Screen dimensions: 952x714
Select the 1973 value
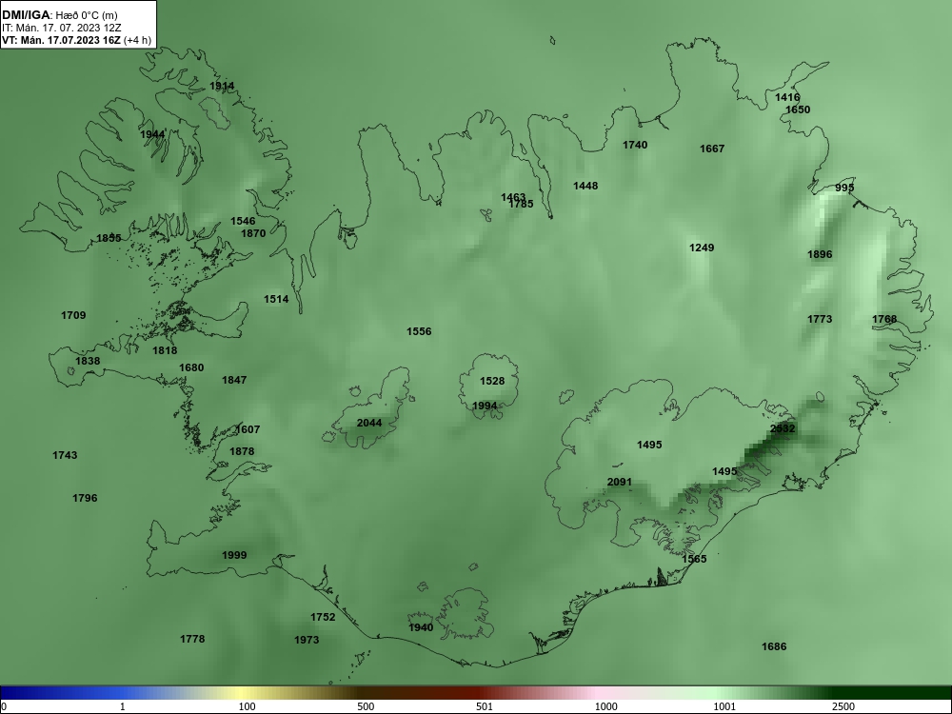click(x=307, y=640)
